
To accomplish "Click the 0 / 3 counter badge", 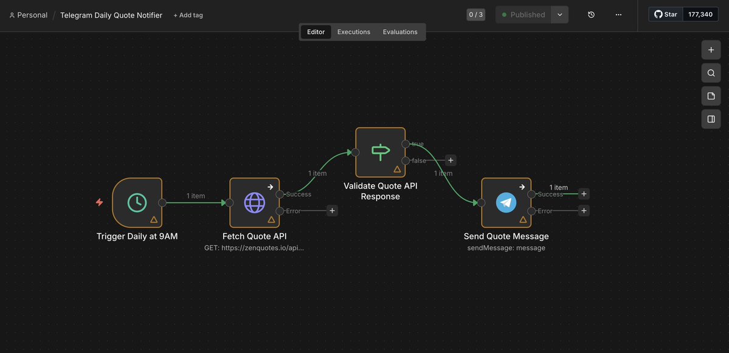I will [x=475, y=15].
